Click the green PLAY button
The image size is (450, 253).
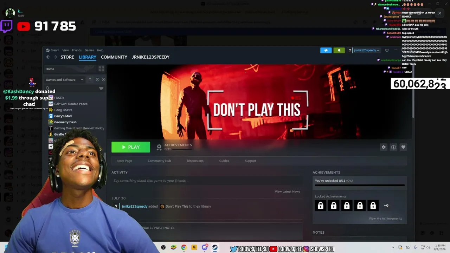point(131,147)
